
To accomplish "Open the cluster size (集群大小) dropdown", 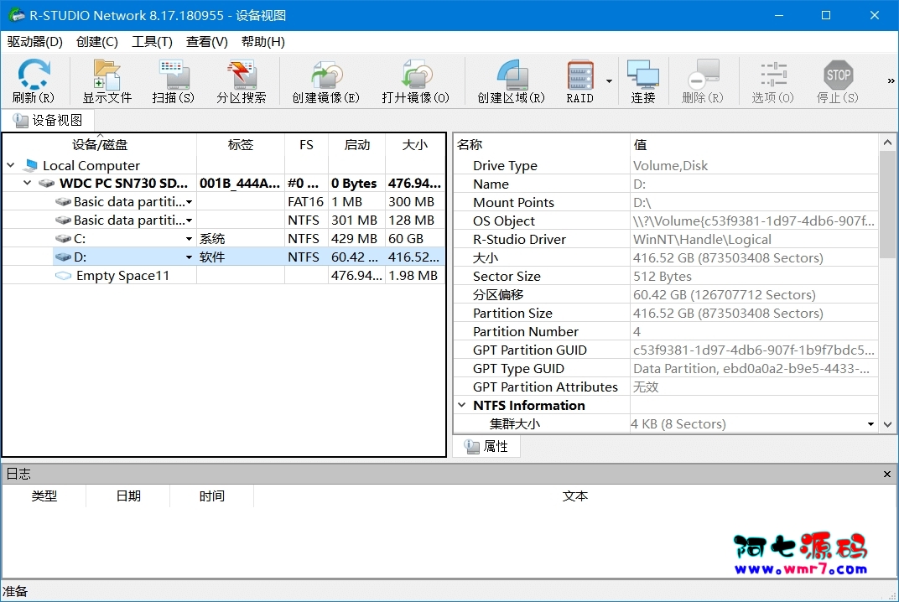I will 870,424.
